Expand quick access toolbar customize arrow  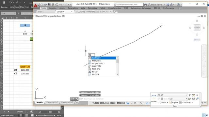(x=71, y=5)
